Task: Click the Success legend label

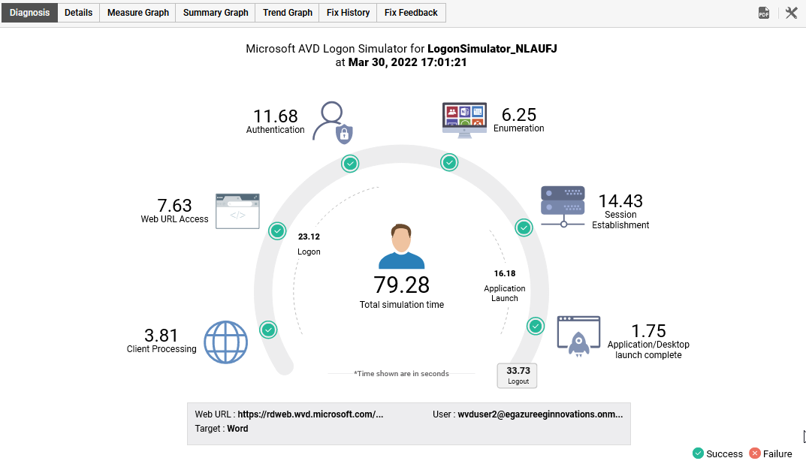Action: coord(724,453)
